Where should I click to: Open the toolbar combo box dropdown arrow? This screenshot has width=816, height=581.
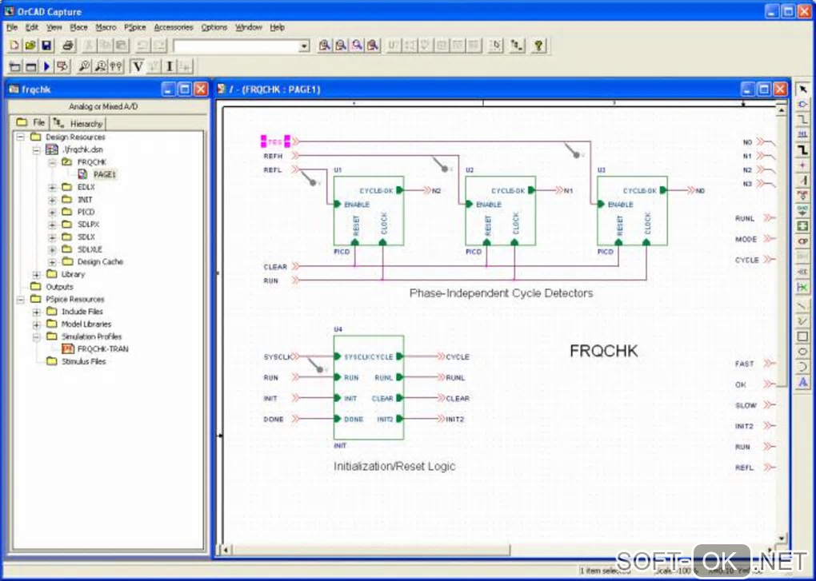point(305,46)
